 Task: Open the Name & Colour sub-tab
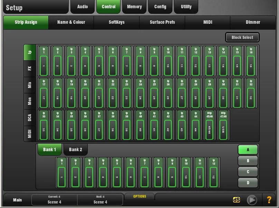71,22
